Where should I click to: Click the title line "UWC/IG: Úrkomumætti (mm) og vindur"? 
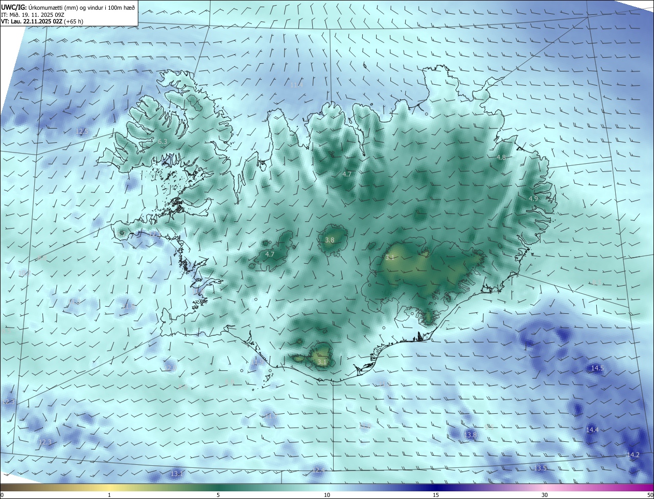[68, 7]
